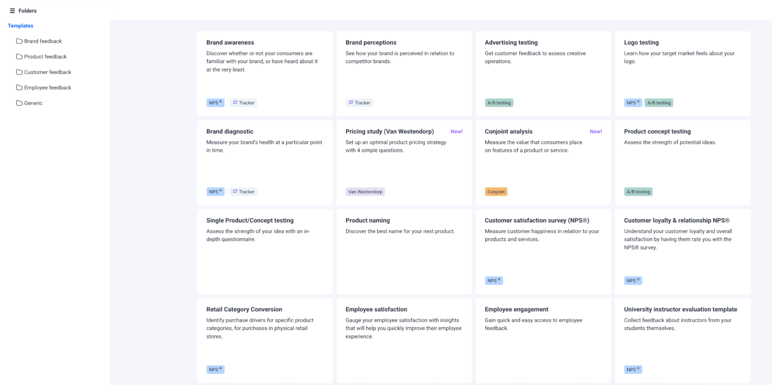Toggle the NPS tag on Brand awareness card
The width and height of the screenshot is (772, 385).
[x=215, y=102]
